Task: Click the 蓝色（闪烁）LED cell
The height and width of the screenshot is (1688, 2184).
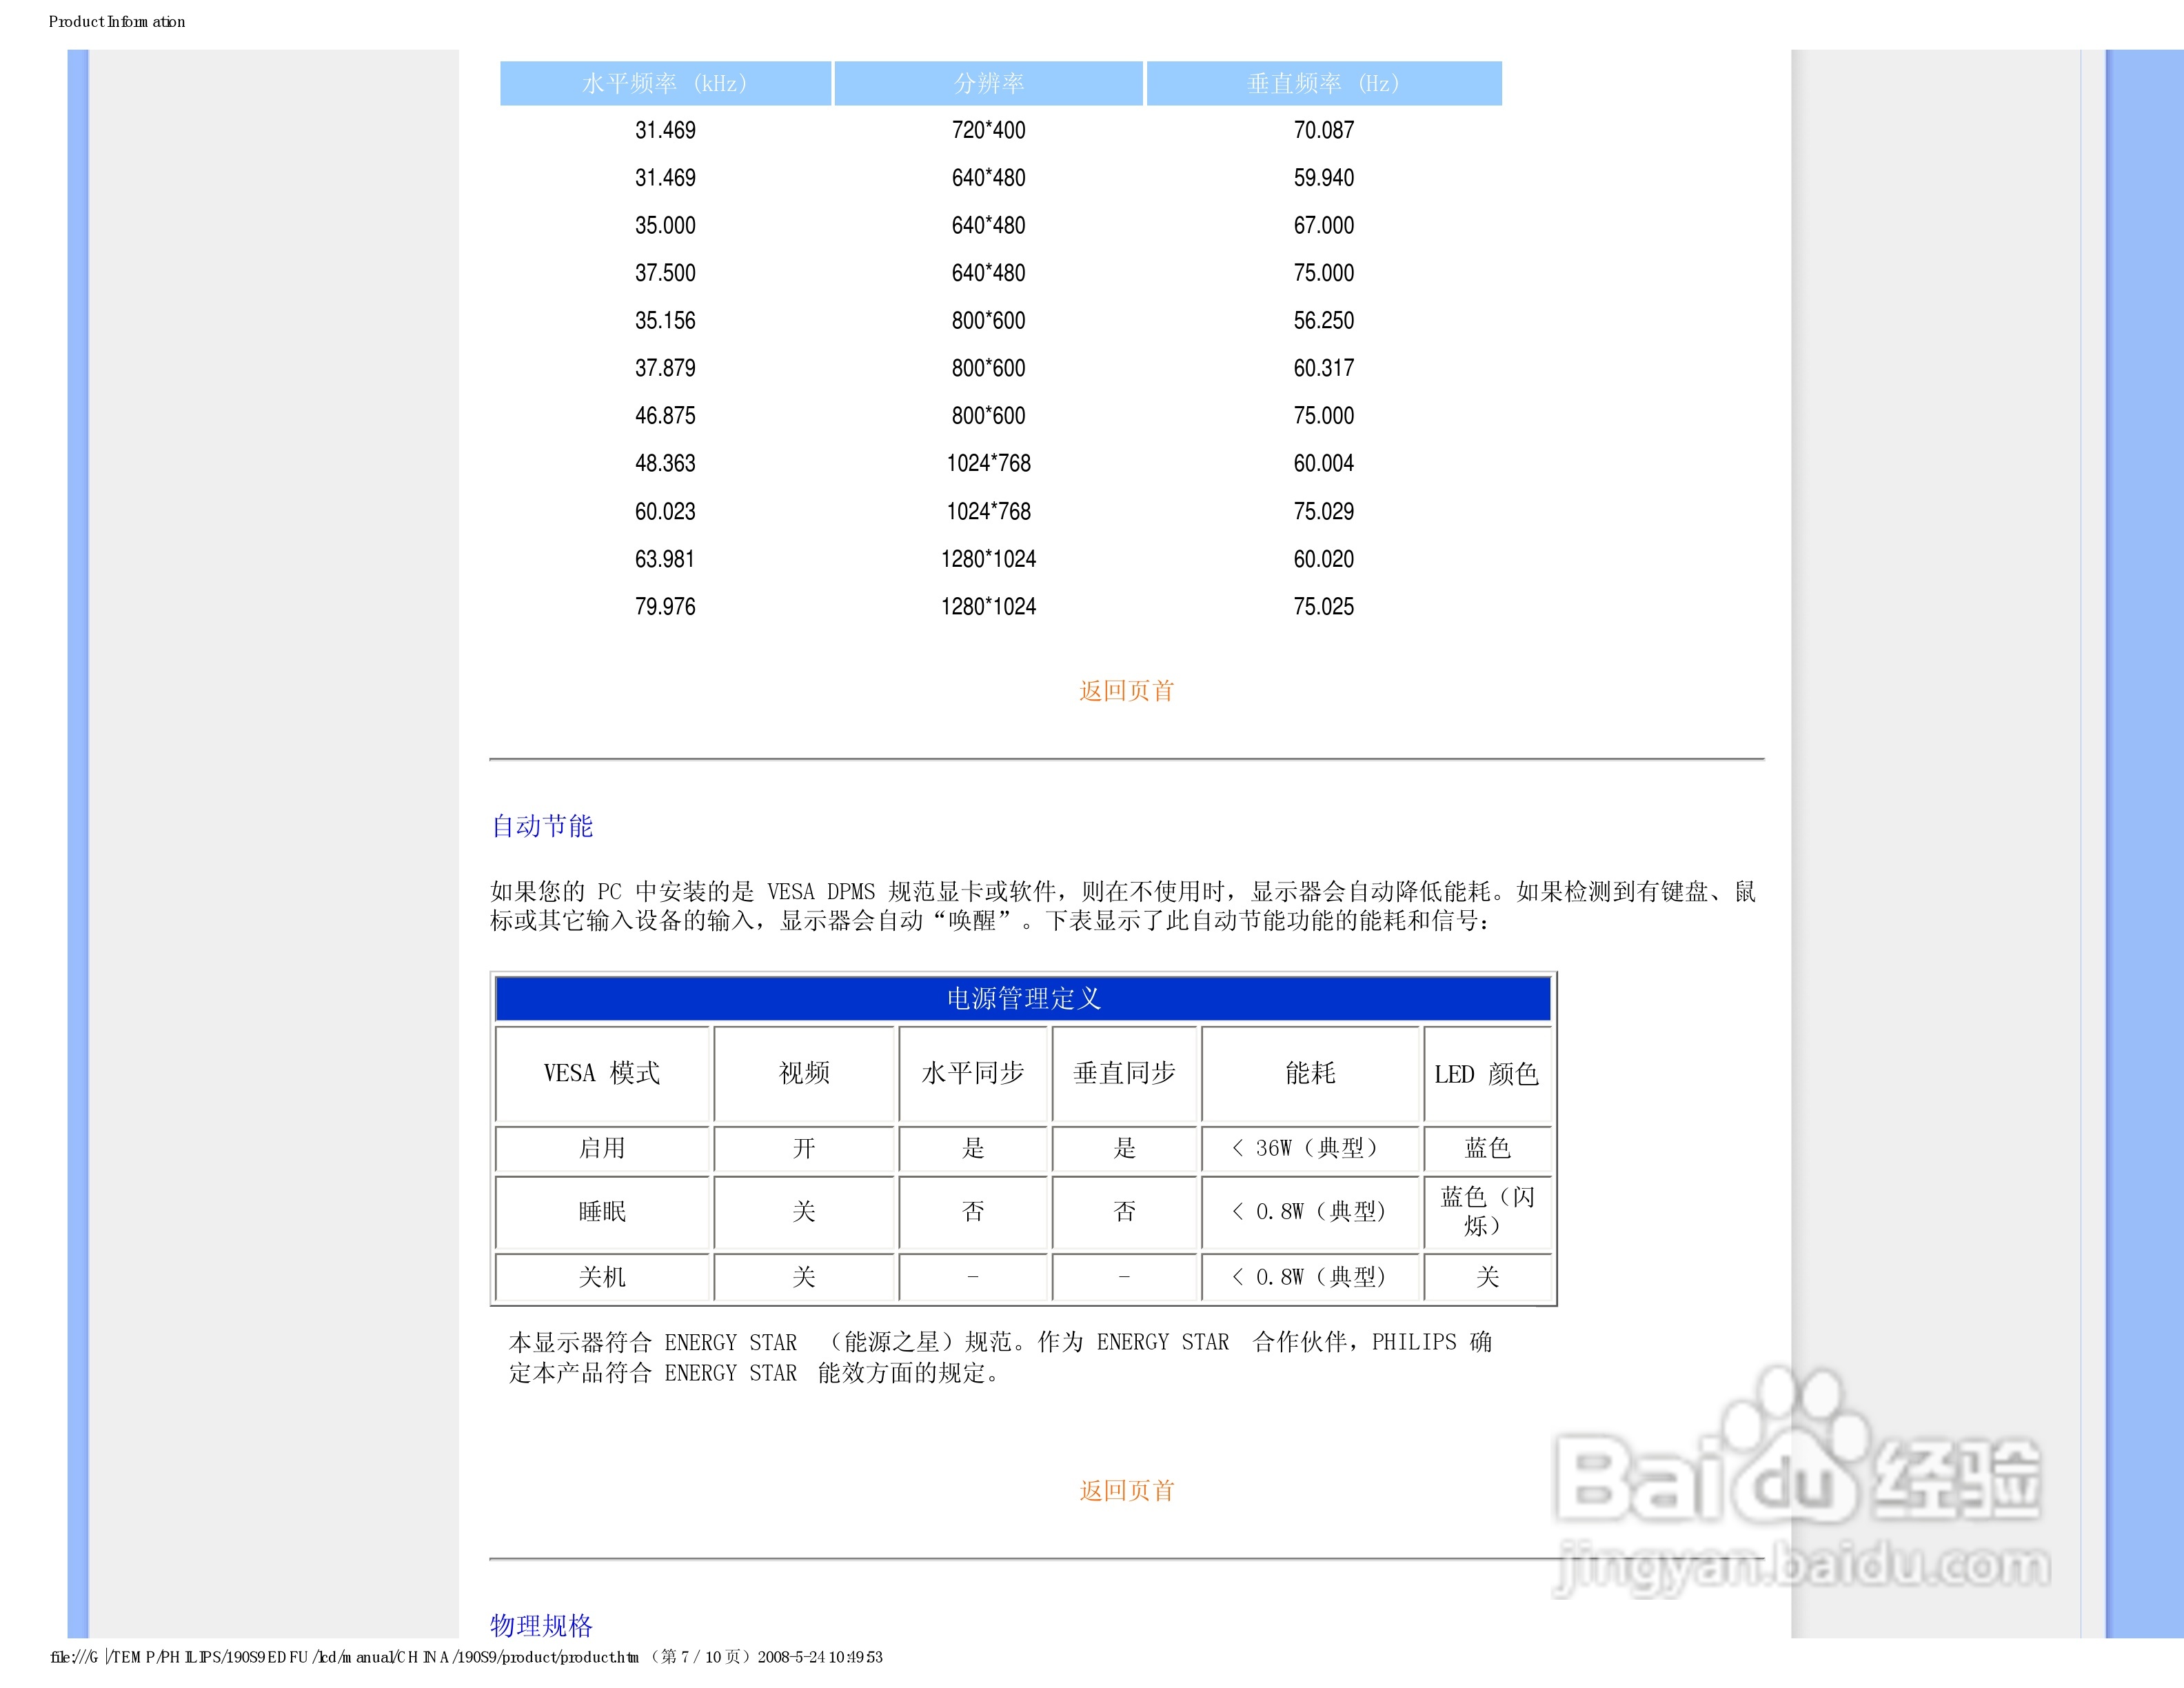Action: [x=1486, y=1211]
